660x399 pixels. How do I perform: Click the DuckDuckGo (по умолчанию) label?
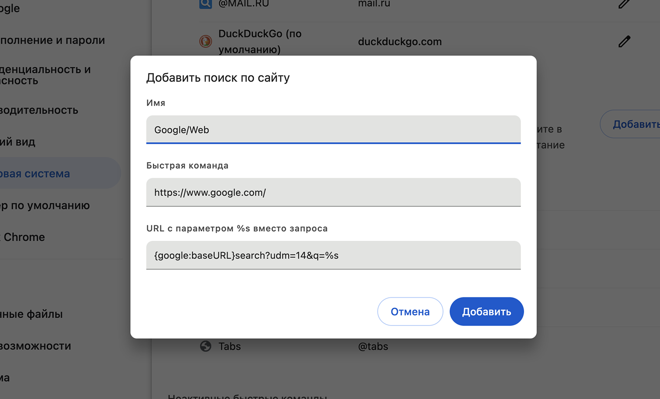tap(260, 41)
